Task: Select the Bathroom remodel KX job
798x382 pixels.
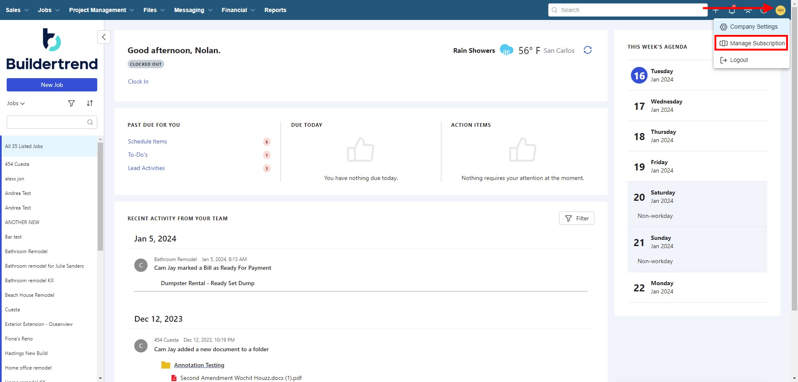Action: point(49,281)
